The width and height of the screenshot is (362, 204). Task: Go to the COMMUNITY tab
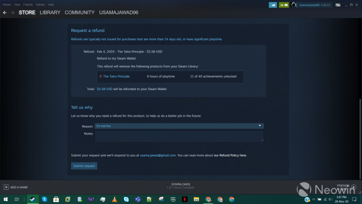80,12
